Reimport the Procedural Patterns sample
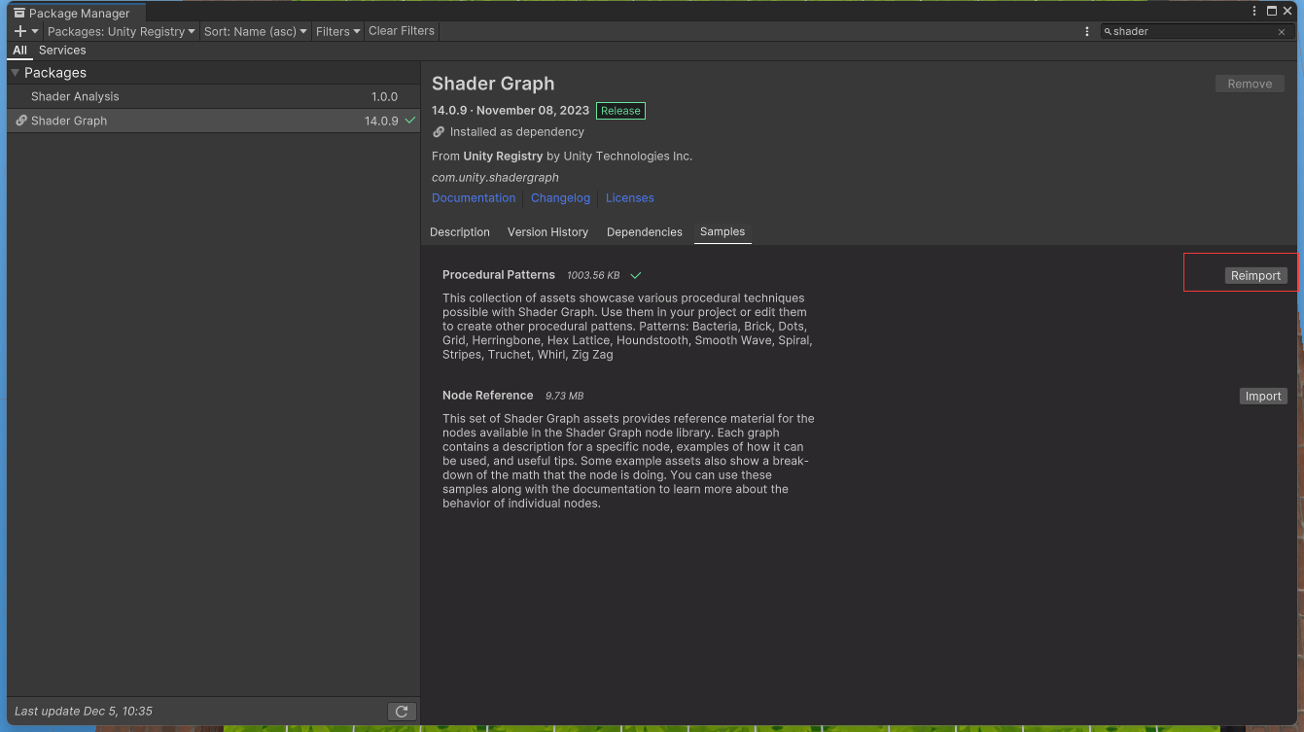 coord(1255,276)
